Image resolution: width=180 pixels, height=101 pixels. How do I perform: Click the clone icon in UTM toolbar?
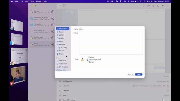(148, 6)
